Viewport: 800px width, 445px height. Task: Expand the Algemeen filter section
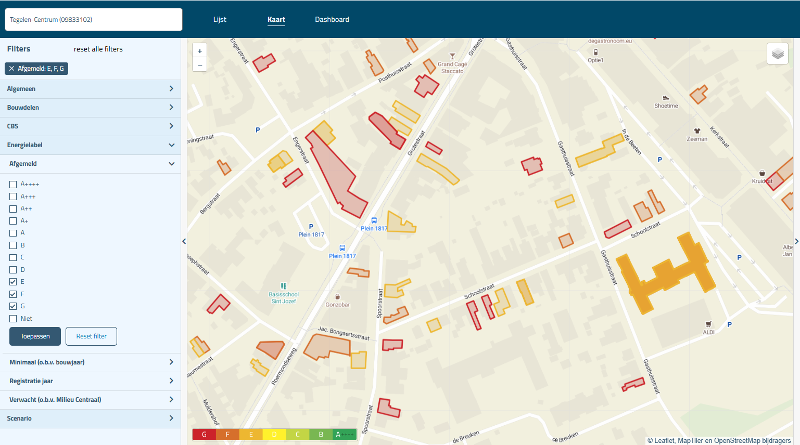click(91, 89)
